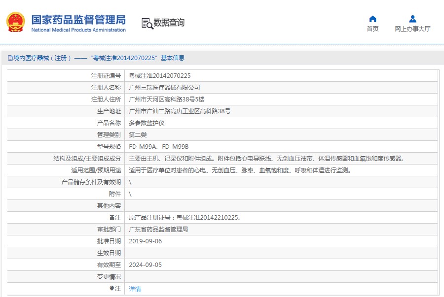
Task: Select production address 广州市广汕二路高唐工业区高科路38号
Action: coord(180,111)
